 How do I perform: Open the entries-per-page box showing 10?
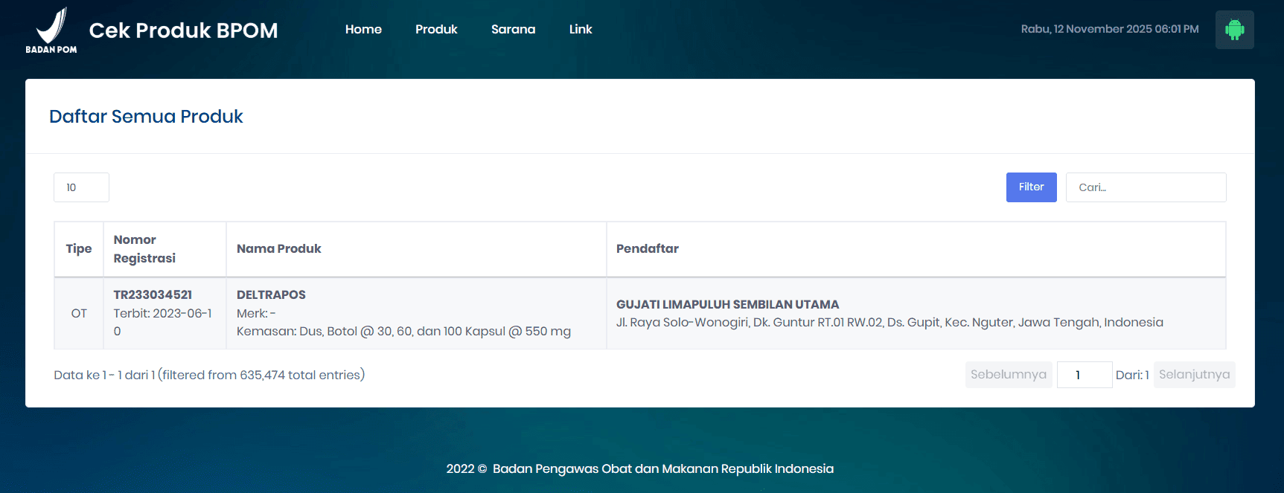click(81, 187)
